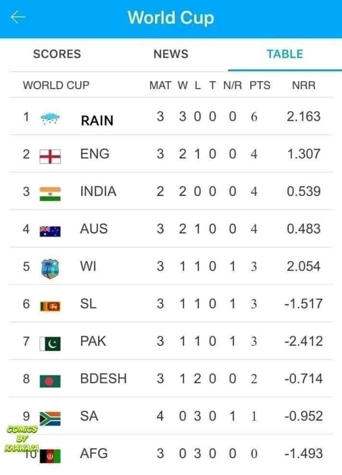Open the NEWS tab
This screenshot has height=475, width=342.
(171, 54)
